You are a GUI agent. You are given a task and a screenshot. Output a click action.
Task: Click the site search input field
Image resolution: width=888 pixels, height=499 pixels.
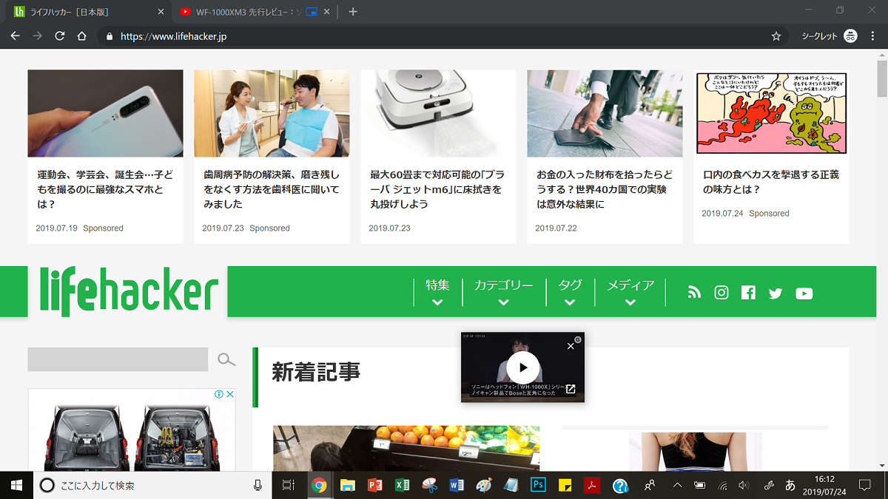(x=118, y=359)
